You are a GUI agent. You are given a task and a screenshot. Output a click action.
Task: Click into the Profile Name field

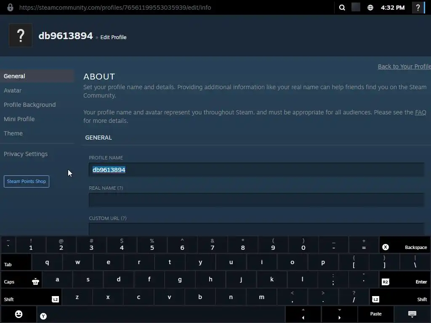tap(256, 170)
